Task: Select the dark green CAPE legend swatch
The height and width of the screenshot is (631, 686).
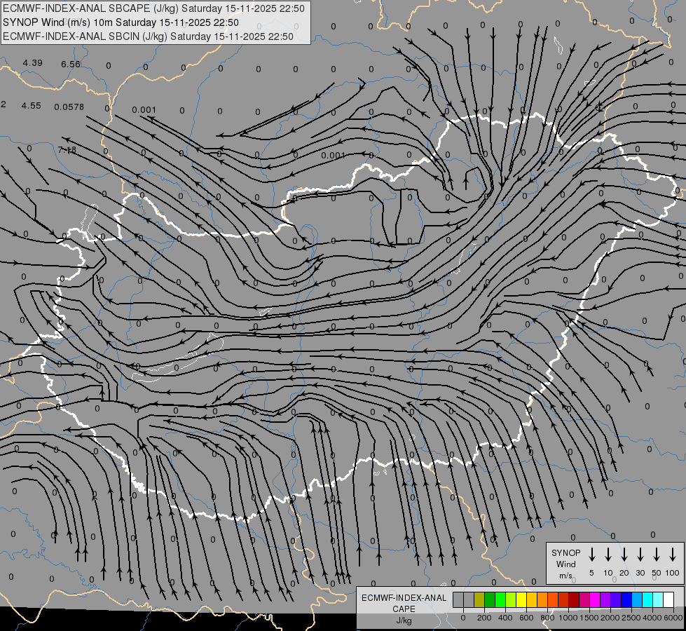Action: click(x=490, y=599)
